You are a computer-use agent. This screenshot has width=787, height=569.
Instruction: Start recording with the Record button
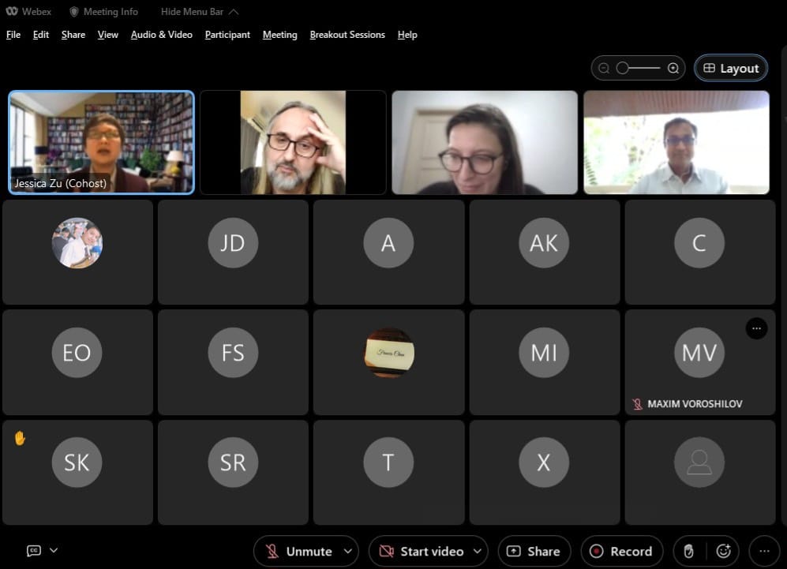621,552
